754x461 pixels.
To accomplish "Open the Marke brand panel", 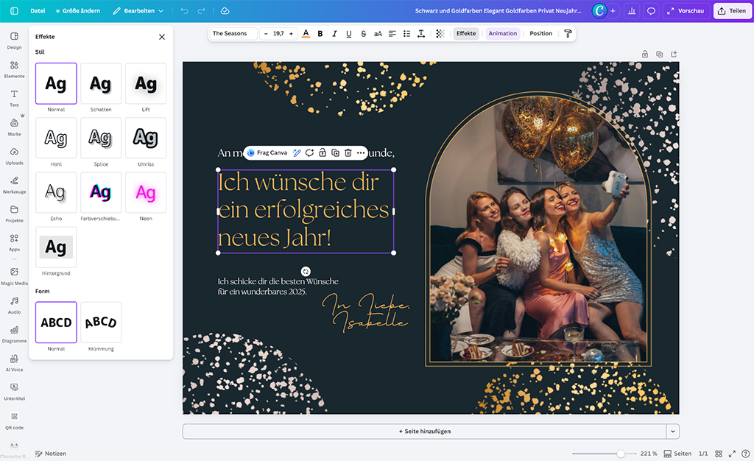I will click(15, 127).
